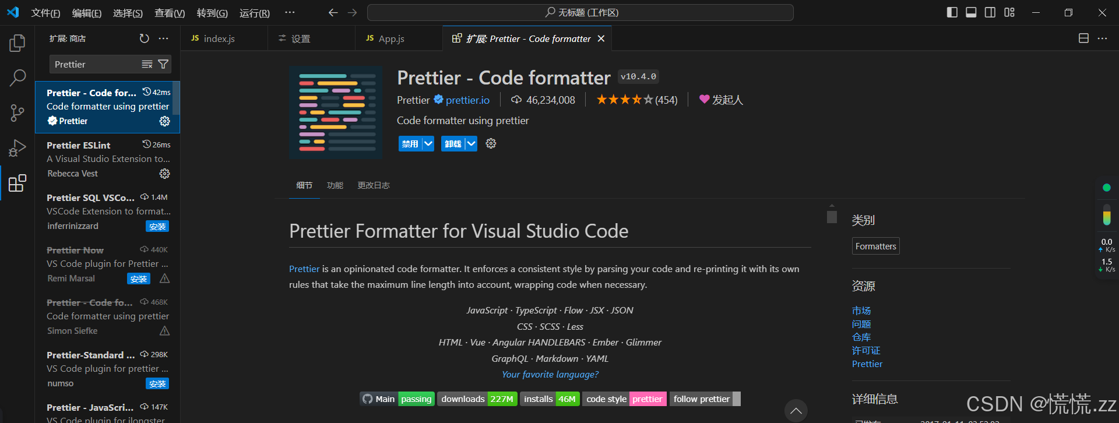Image resolution: width=1119 pixels, height=423 pixels.
Task: Manage gear for Prettier - Code formatter list item
Action: (165, 121)
